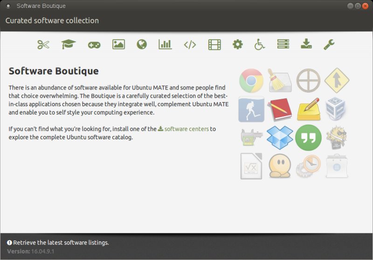Open the Office bar chart category
This screenshot has height=260, width=373.
coord(165,45)
